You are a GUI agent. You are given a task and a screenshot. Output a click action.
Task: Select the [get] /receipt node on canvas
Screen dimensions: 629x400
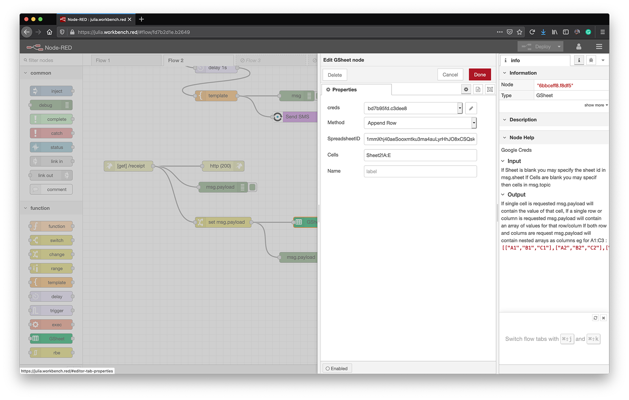coord(129,166)
